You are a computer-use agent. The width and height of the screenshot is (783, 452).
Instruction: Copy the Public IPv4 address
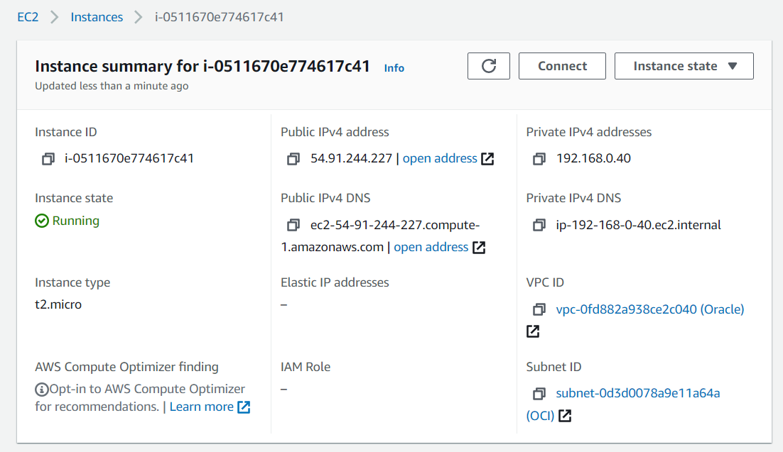(293, 159)
